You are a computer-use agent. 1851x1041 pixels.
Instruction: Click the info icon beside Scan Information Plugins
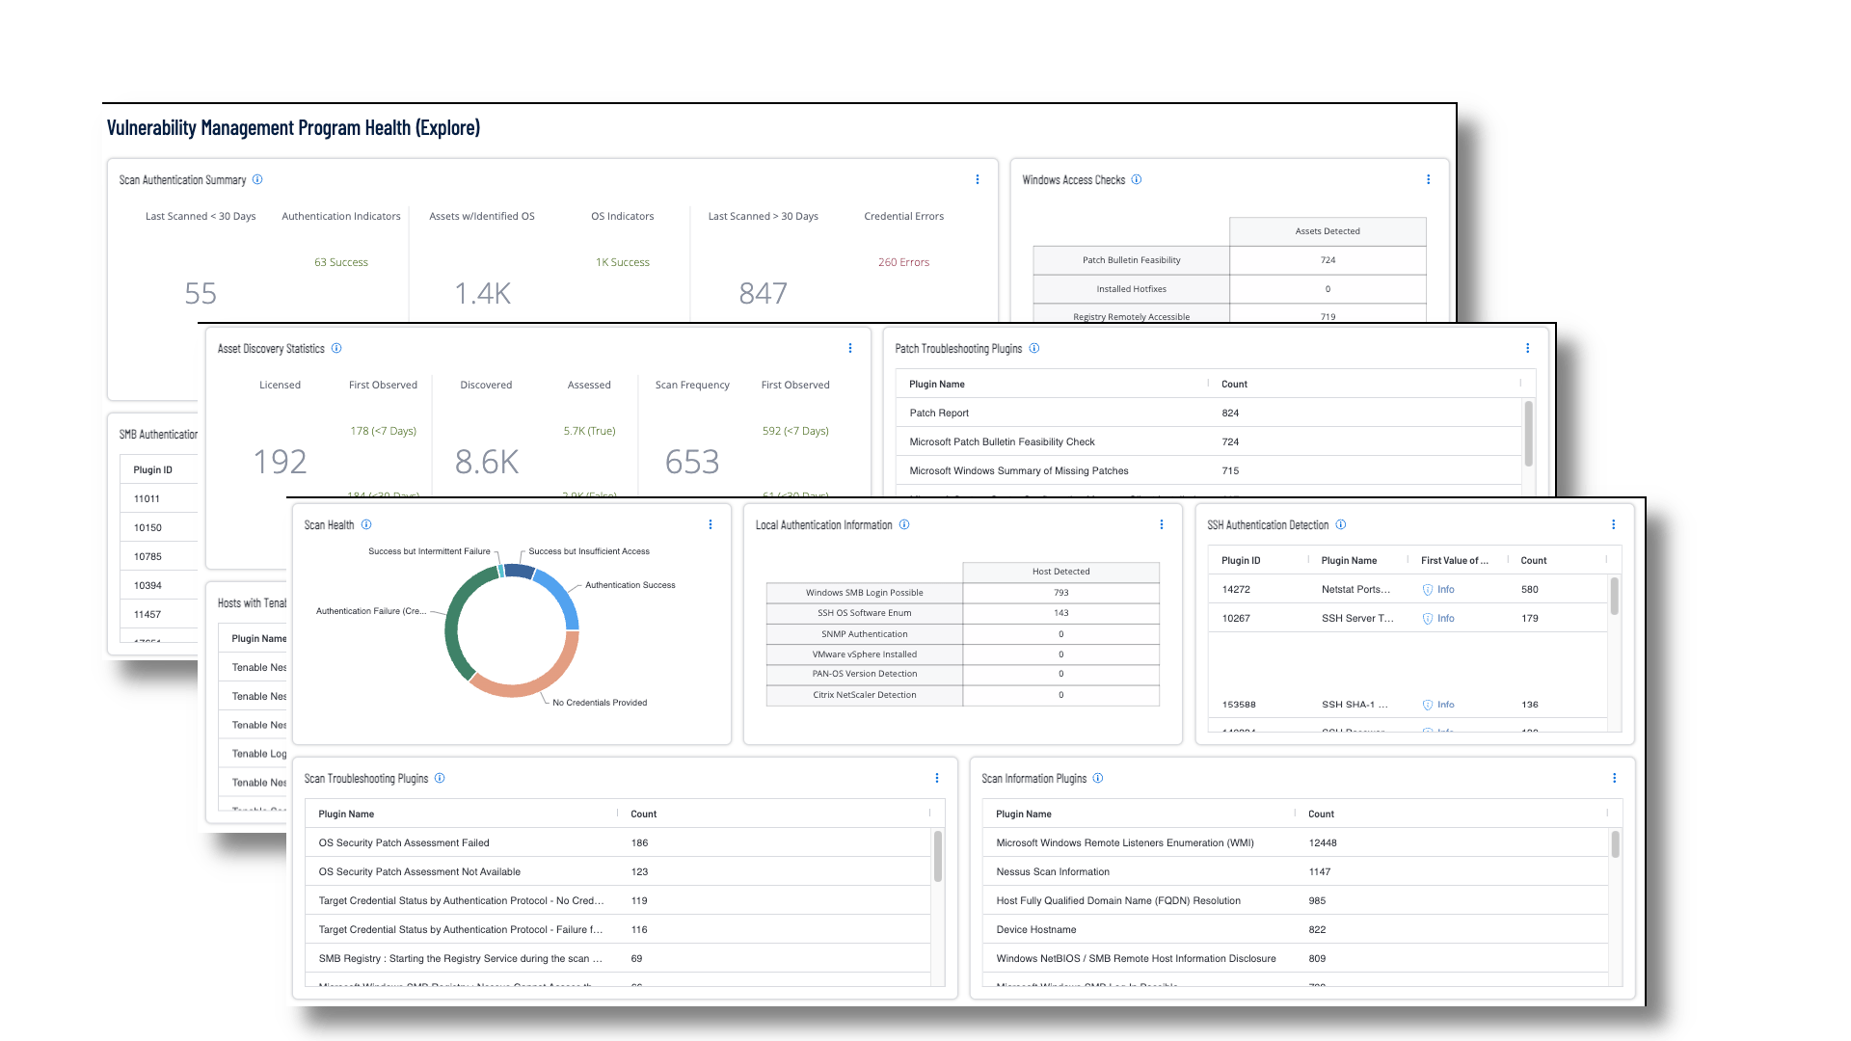coord(1098,778)
